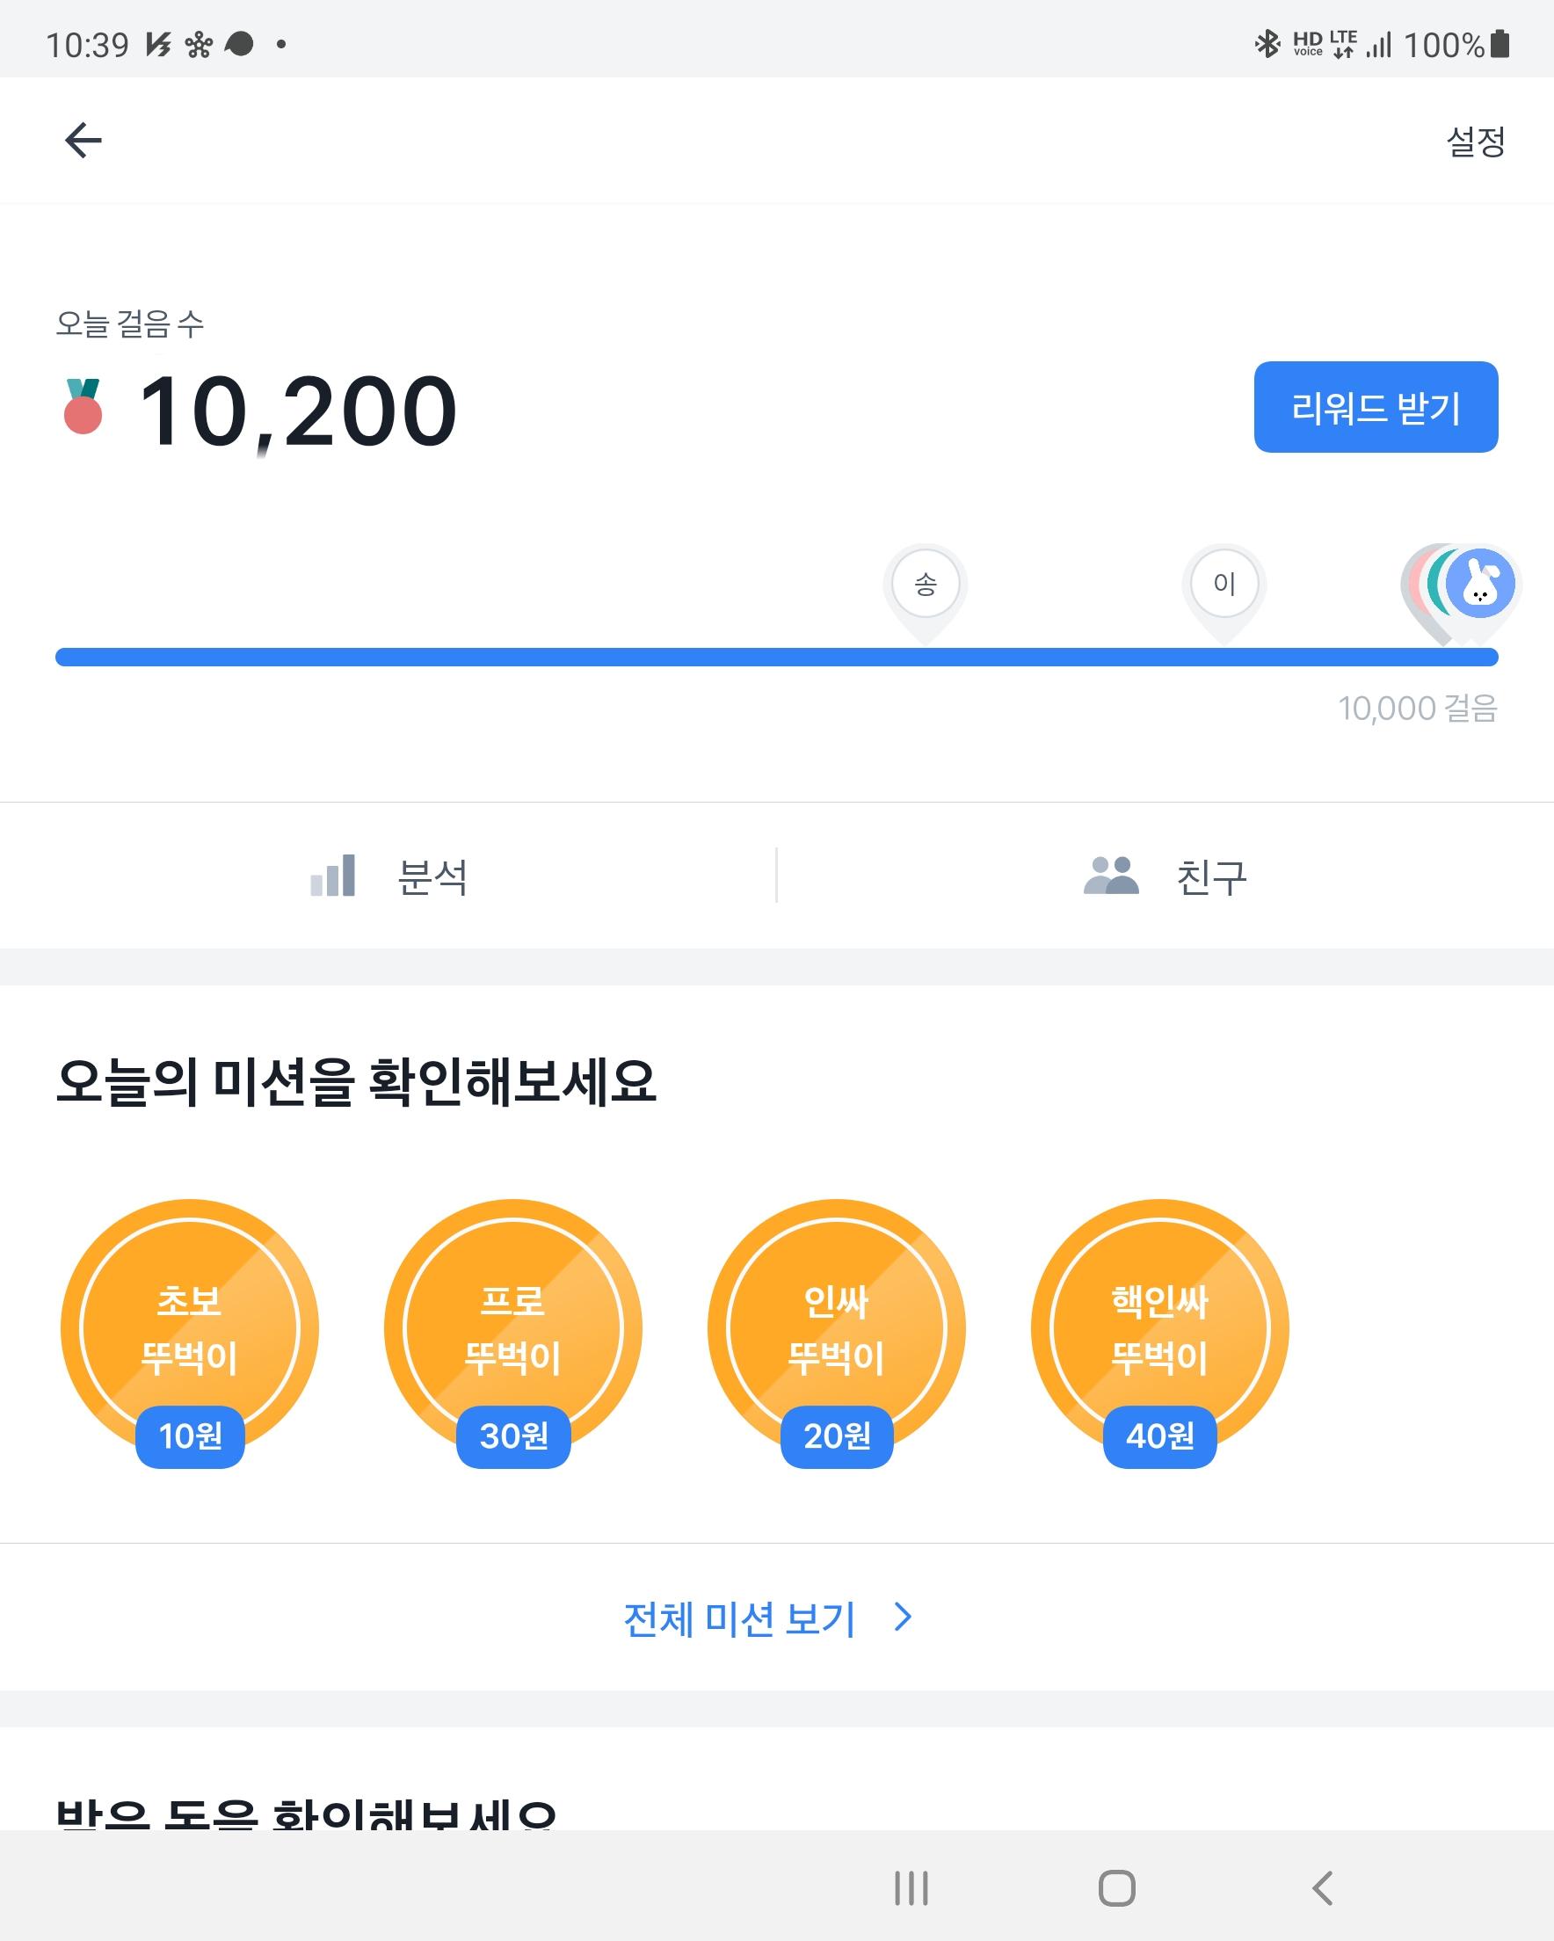The height and width of the screenshot is (1941, 1554).
Task: Claim the 핵인싸 뚜벅이 40원 badge
Action: (1158, 1329)
